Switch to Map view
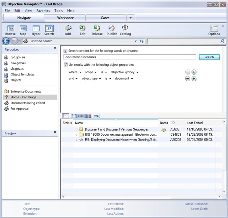The height and width of the screenshot is (218, 228). (x=23, y=30)
